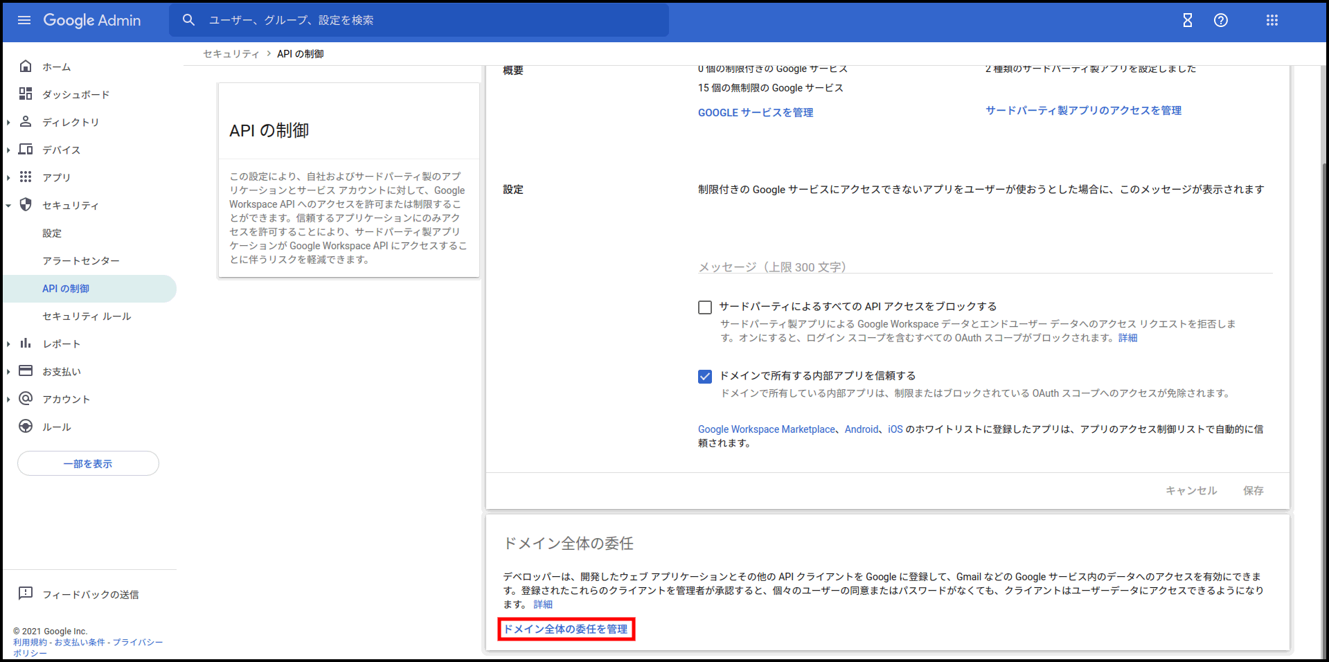
Task: Open the Android whitelist link
Action: pyautogui.click(x=862, y=429)
